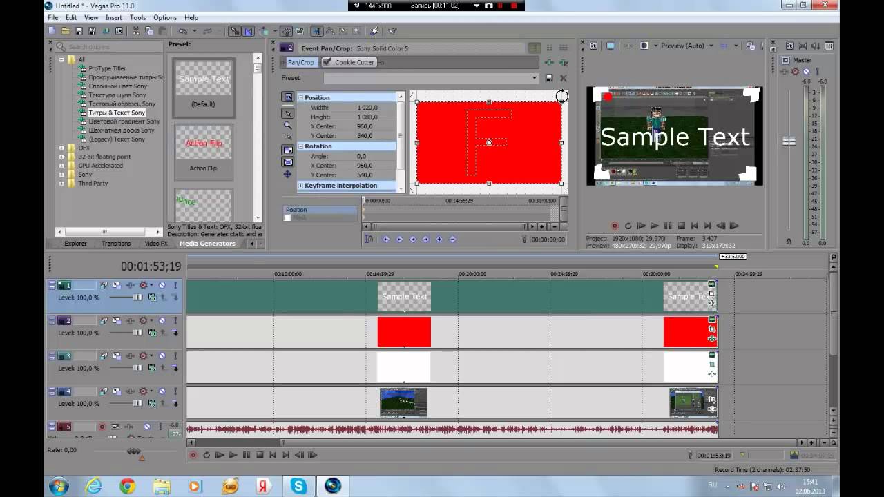Open the Preset dropdown in Pan/Crop
Image resolution: width=884 pixels, height=497 pixels.
[534, 78]
